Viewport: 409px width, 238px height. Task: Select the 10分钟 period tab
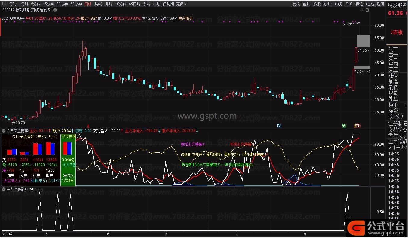click(121, 4)
